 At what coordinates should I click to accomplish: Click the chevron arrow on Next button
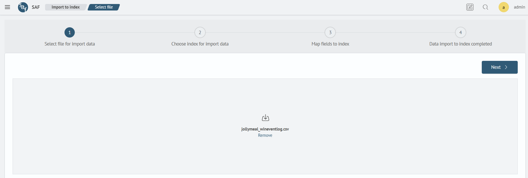point(506,67)
